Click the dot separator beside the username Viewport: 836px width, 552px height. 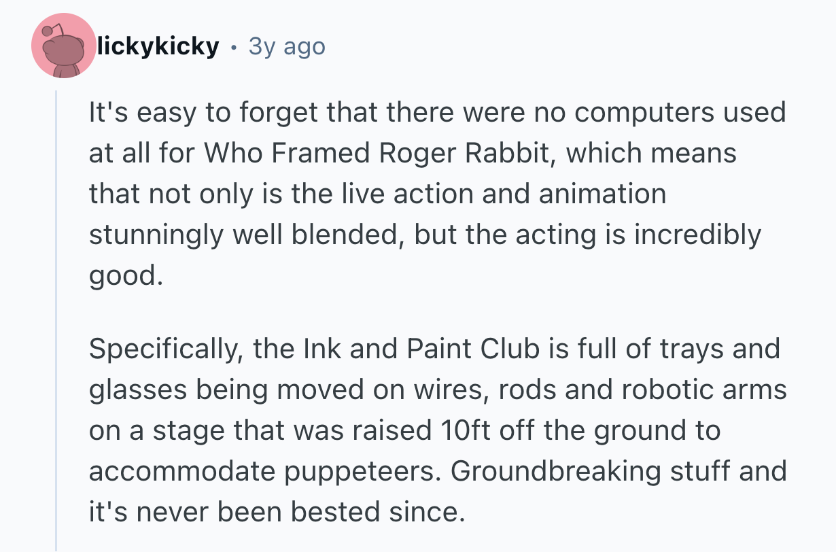[x=234, y=47]
